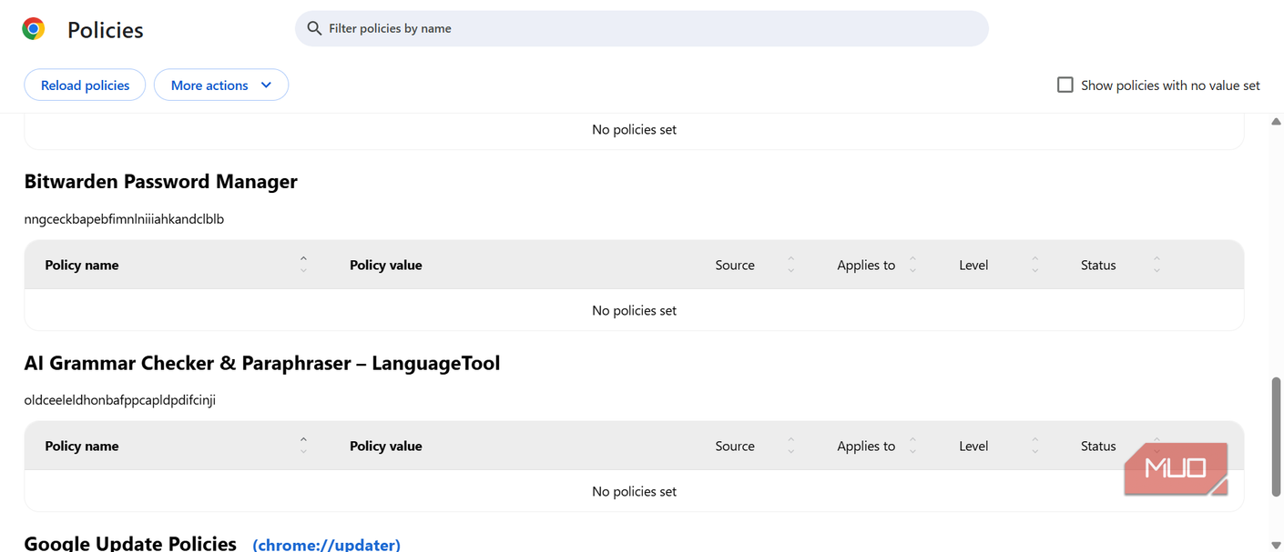This screenshot has height=552, width=1284.
Task: Sort LanguageTool table by Policy name arrows
Action: click(303, 446)
